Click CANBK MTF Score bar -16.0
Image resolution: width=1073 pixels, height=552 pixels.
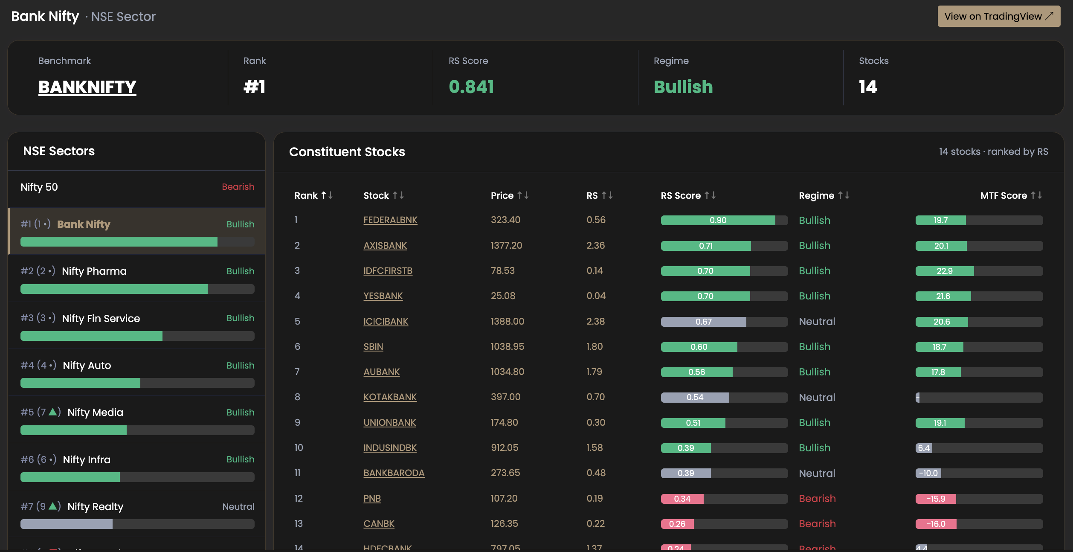tap(979, 524)
